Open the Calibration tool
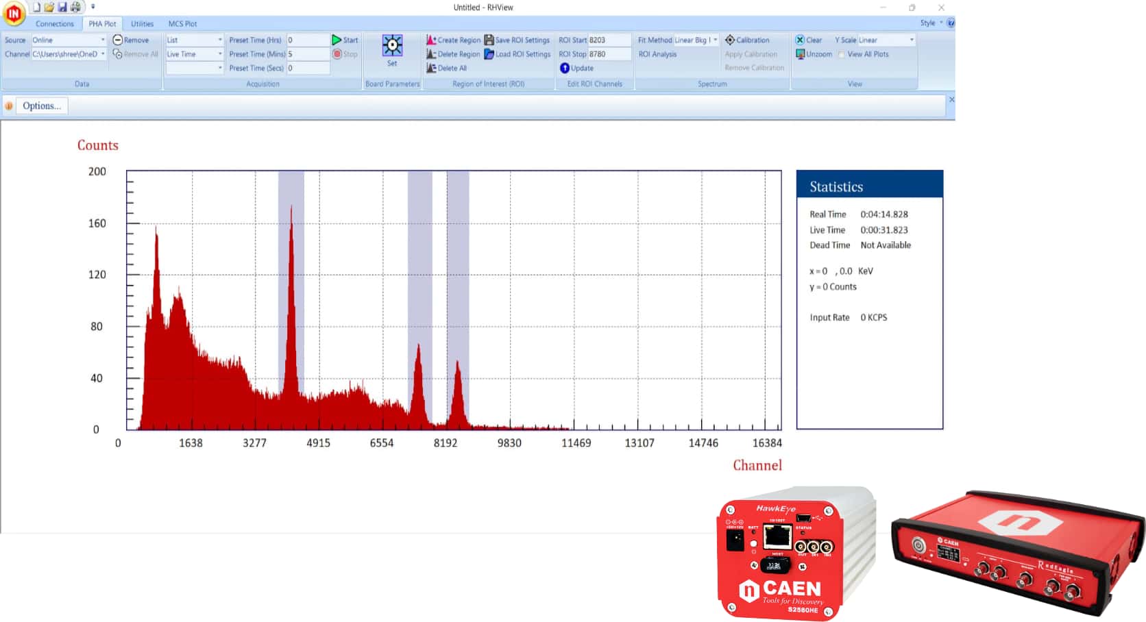The height and width of the screenshot is (622, 1146). pos(747,40)
